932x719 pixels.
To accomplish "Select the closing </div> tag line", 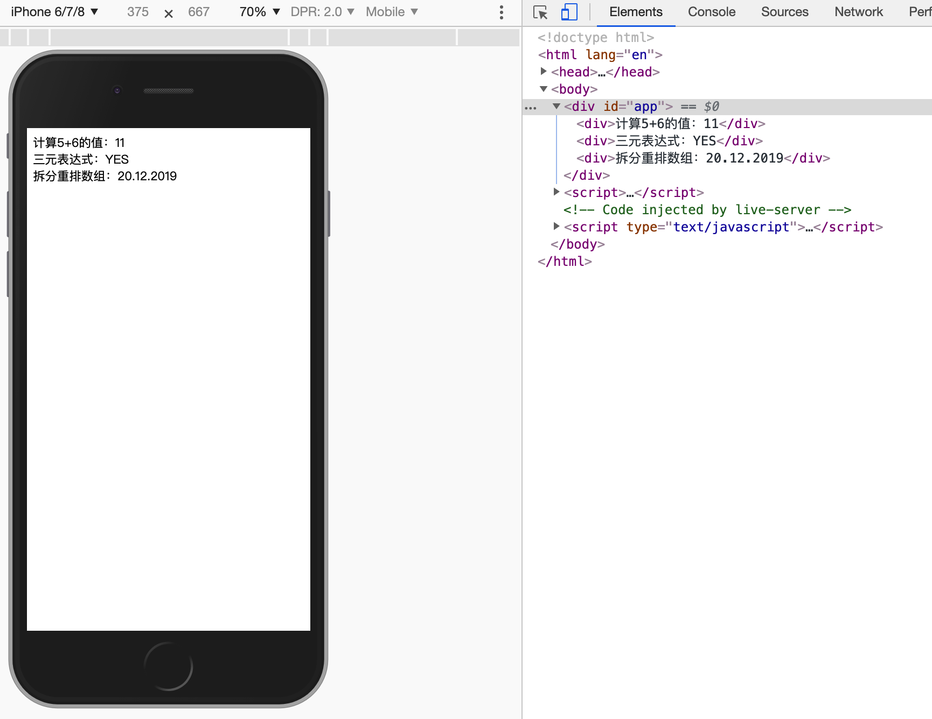I will [x=587, y=175].
